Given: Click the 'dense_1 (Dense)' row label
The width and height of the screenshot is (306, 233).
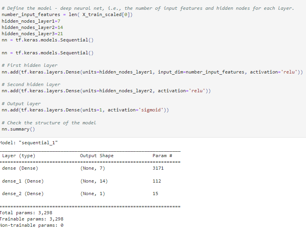Looking at the screenshot, I should [x=23, y=181].
